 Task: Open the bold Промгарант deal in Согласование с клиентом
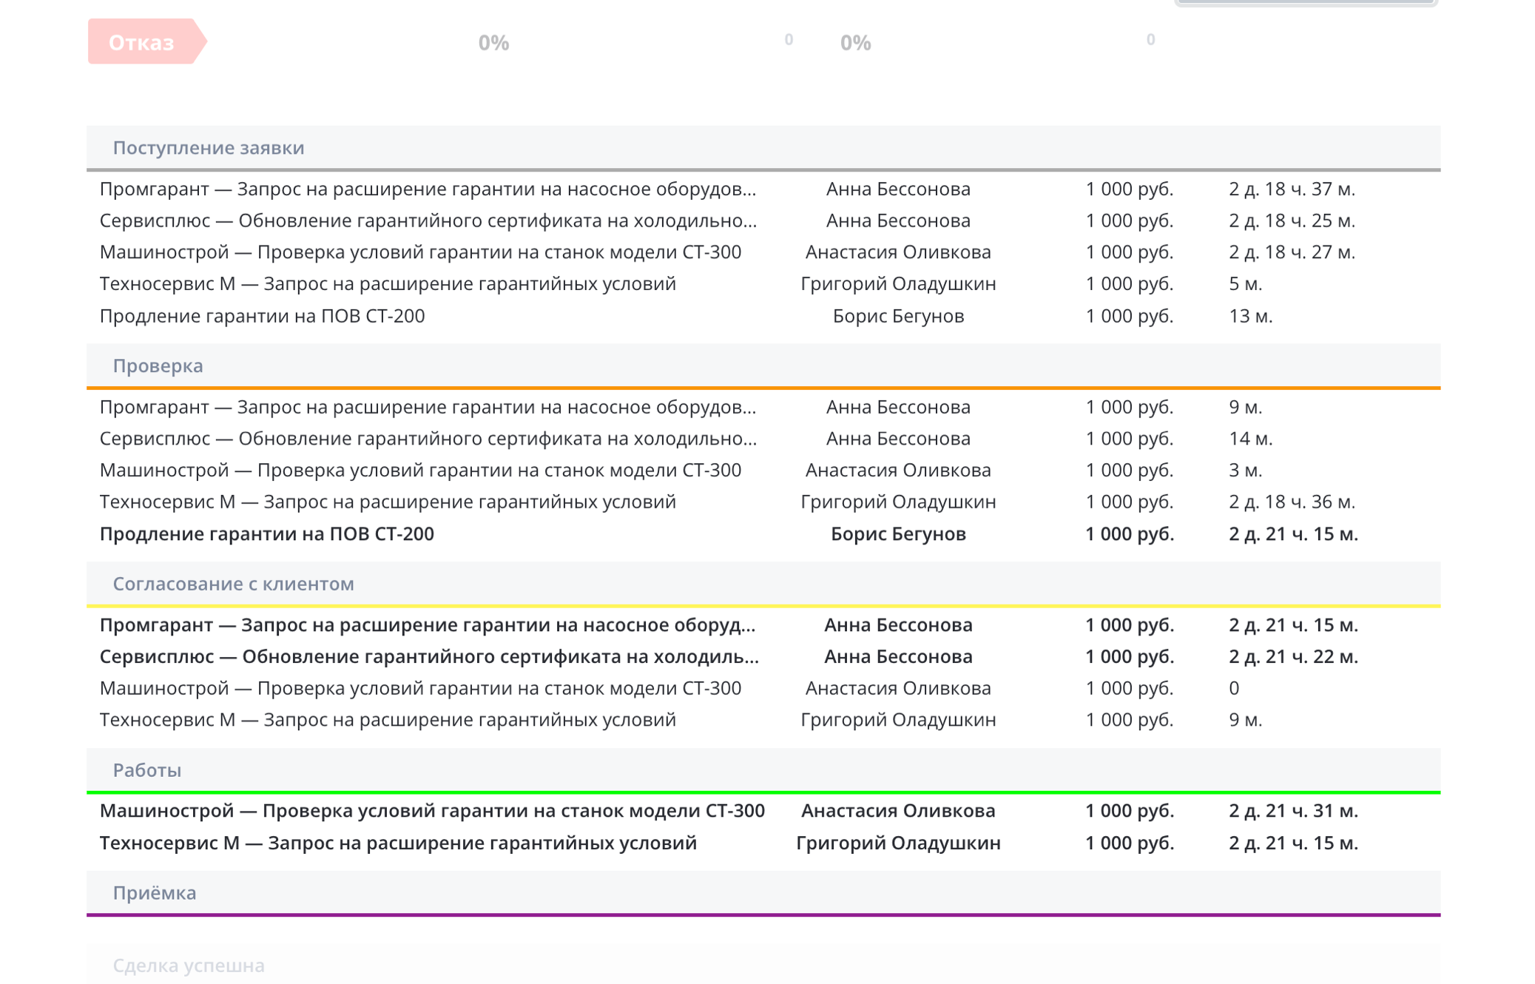click(x=428, y=625)
